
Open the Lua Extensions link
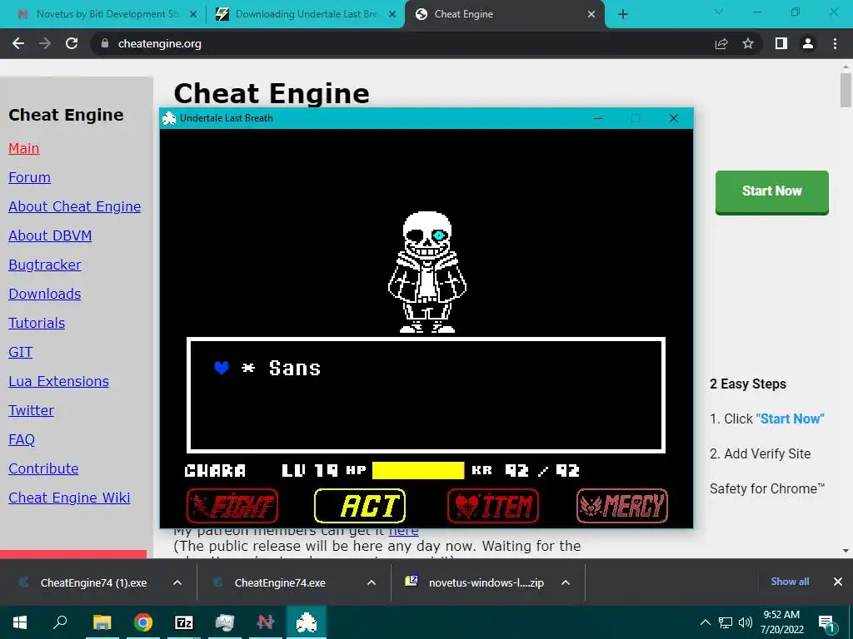(59, 381)
